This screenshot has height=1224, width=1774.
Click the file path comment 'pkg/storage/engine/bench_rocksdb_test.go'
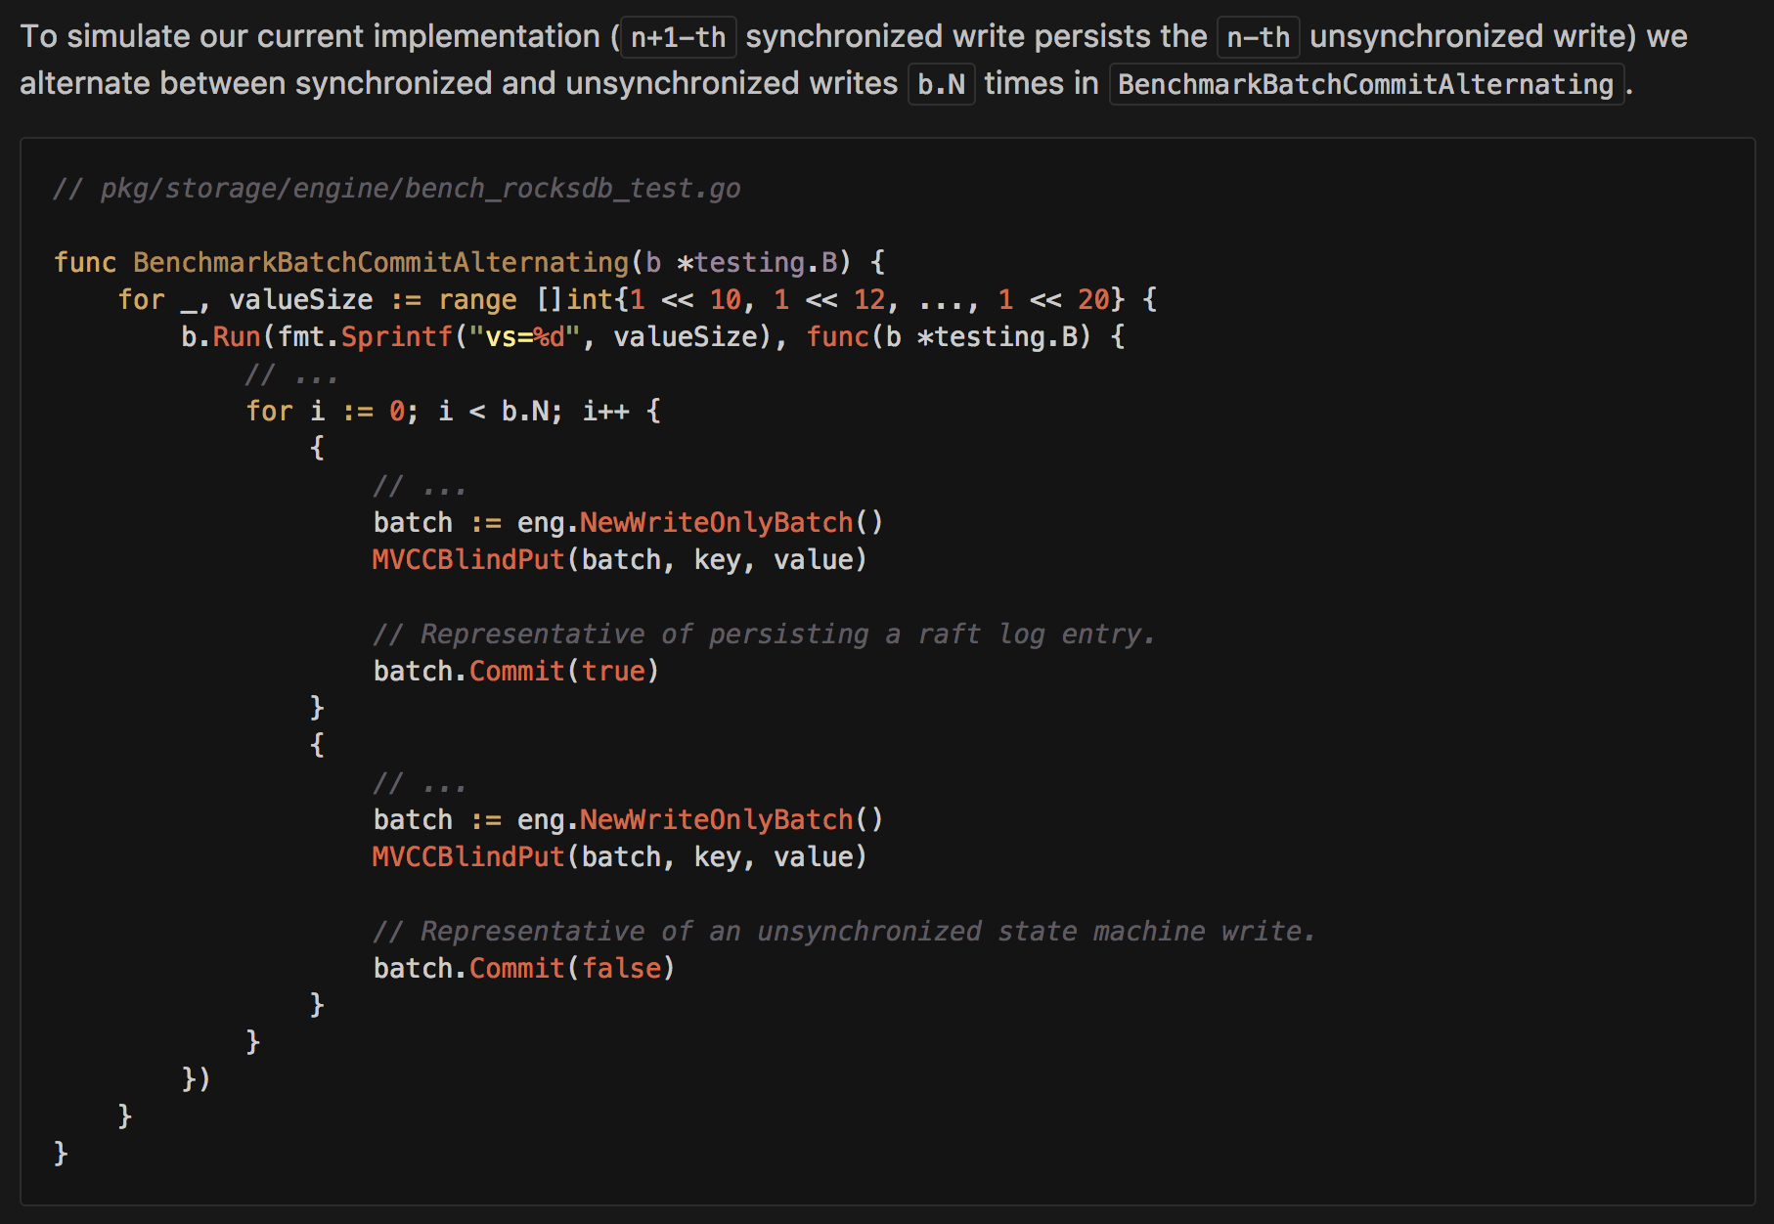397,188
